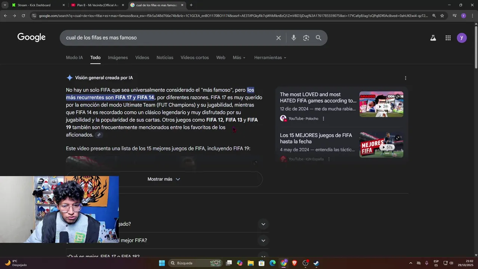Open OBS Studio from the taskbar
478x269 pixels.
click(x=305, y=263)
